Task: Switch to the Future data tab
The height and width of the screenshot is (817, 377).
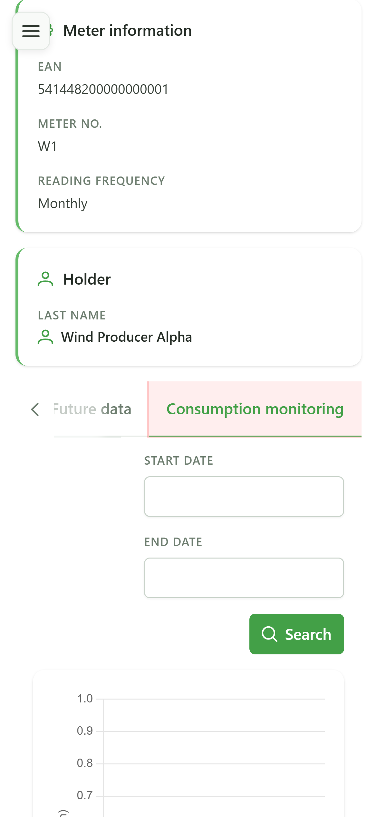Action: [92, 409]
